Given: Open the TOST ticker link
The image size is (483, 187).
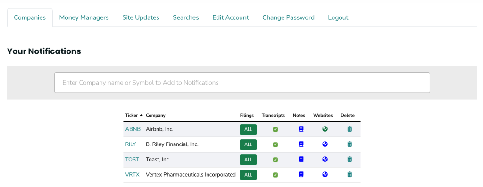Looking at the screenshot, I should [x=132, y=160].
